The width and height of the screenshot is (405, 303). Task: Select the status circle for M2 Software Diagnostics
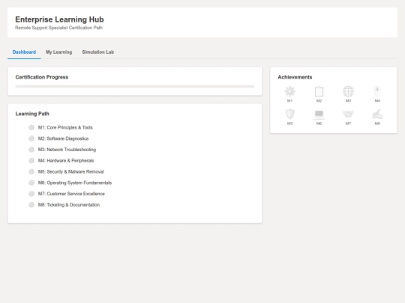click(x=31, y=138)
